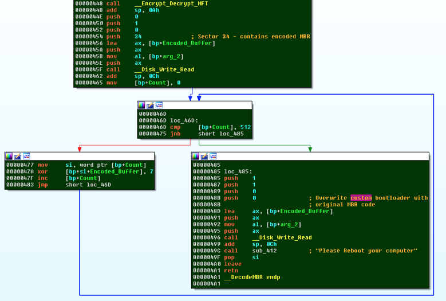Set node color on the xor loop block
Image resolution: width=446 pixels, height=301 pixels.
(x=9, y=156)
